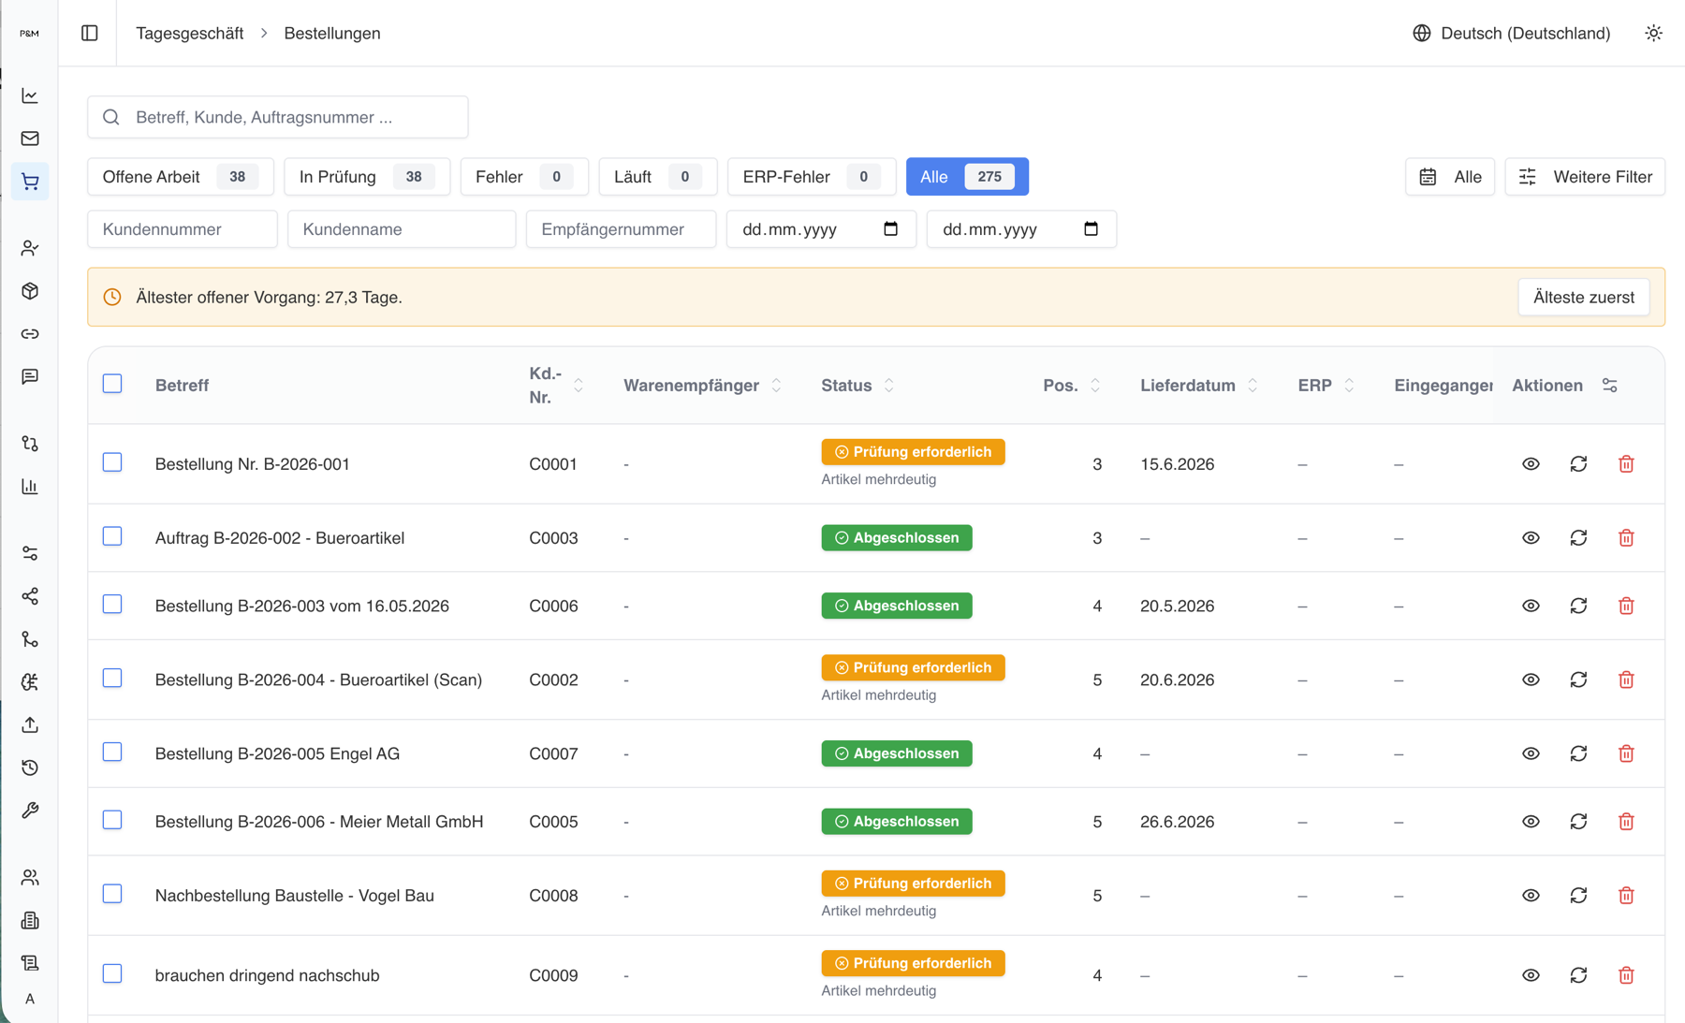
Task: Open the mail inbox sidebar icon
Action: 30,139
